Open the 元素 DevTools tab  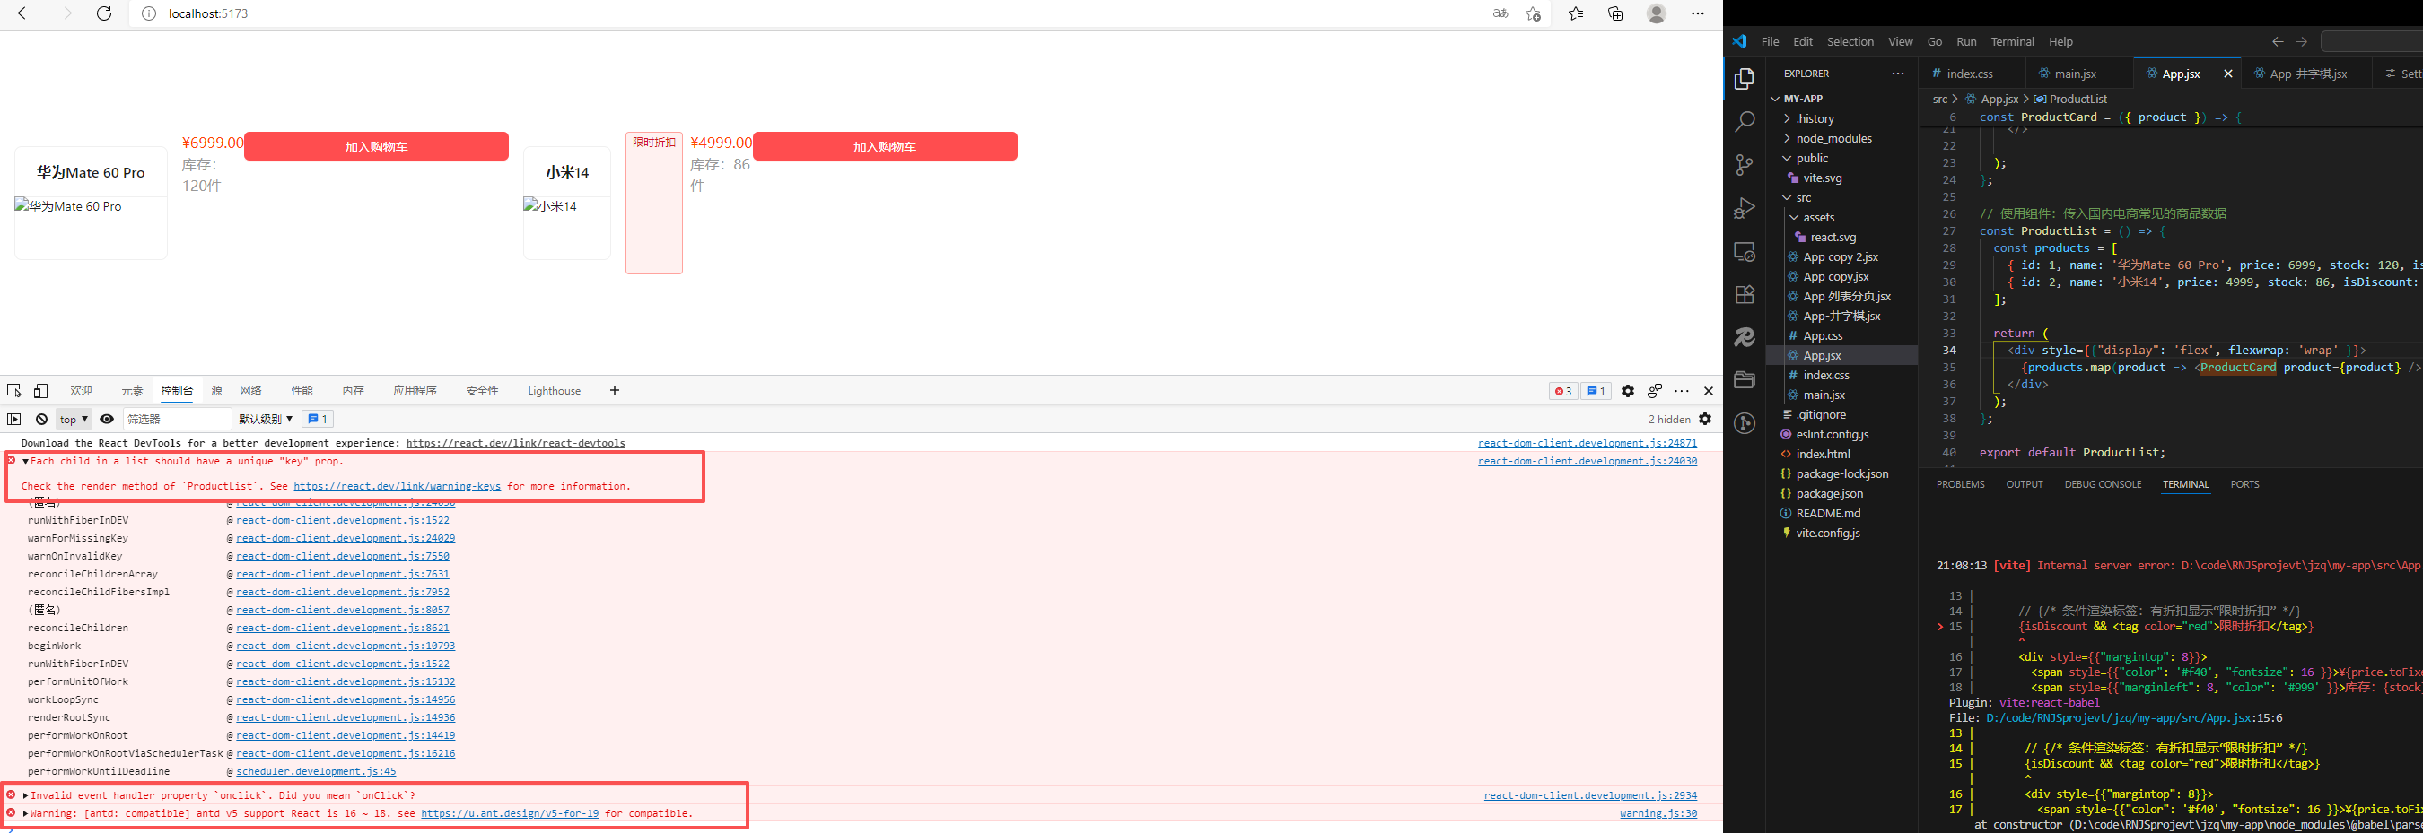132,391
